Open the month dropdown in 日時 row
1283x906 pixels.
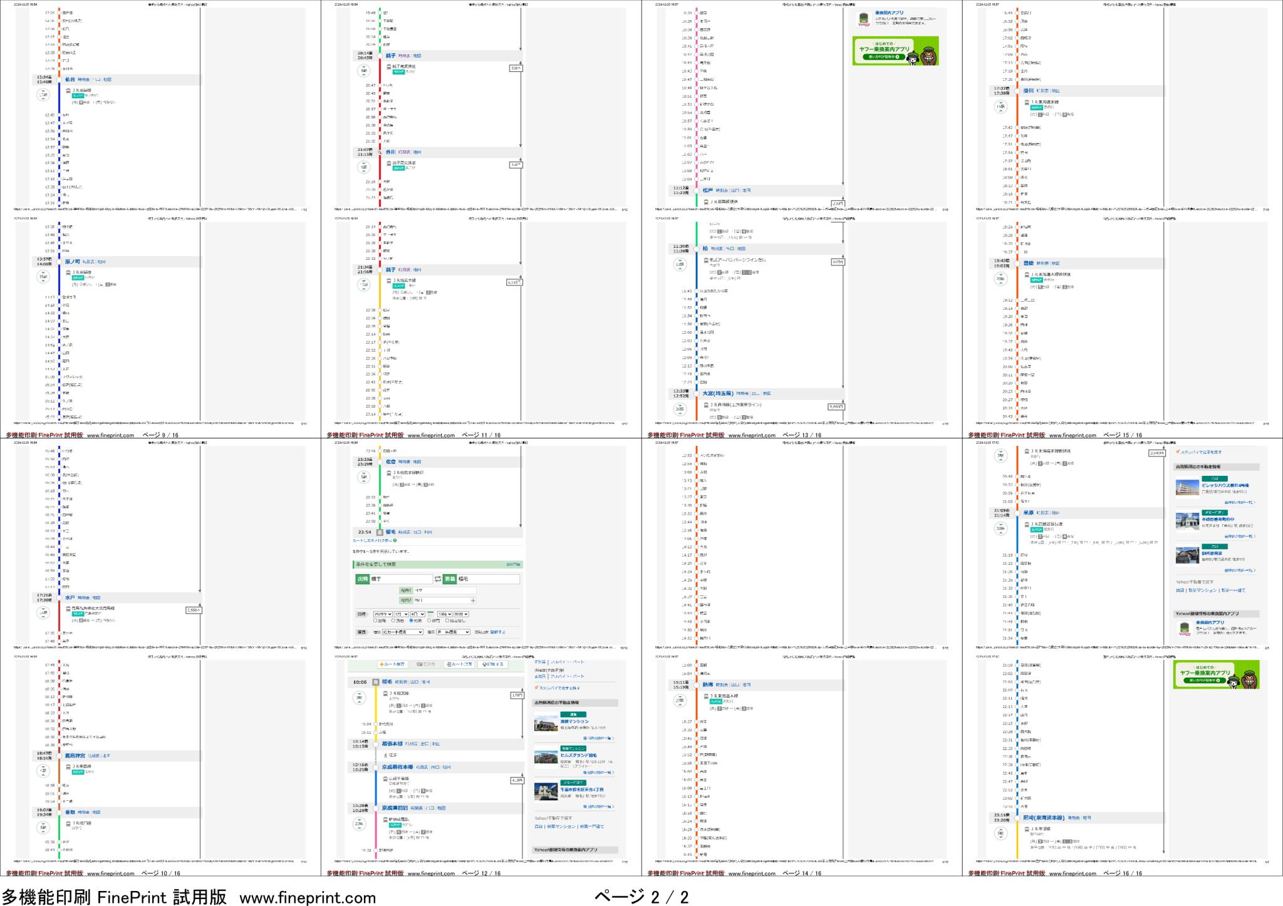point(401,614)
